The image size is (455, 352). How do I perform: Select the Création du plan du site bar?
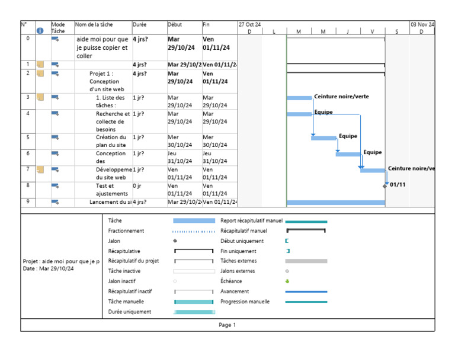tap(323, 138)
